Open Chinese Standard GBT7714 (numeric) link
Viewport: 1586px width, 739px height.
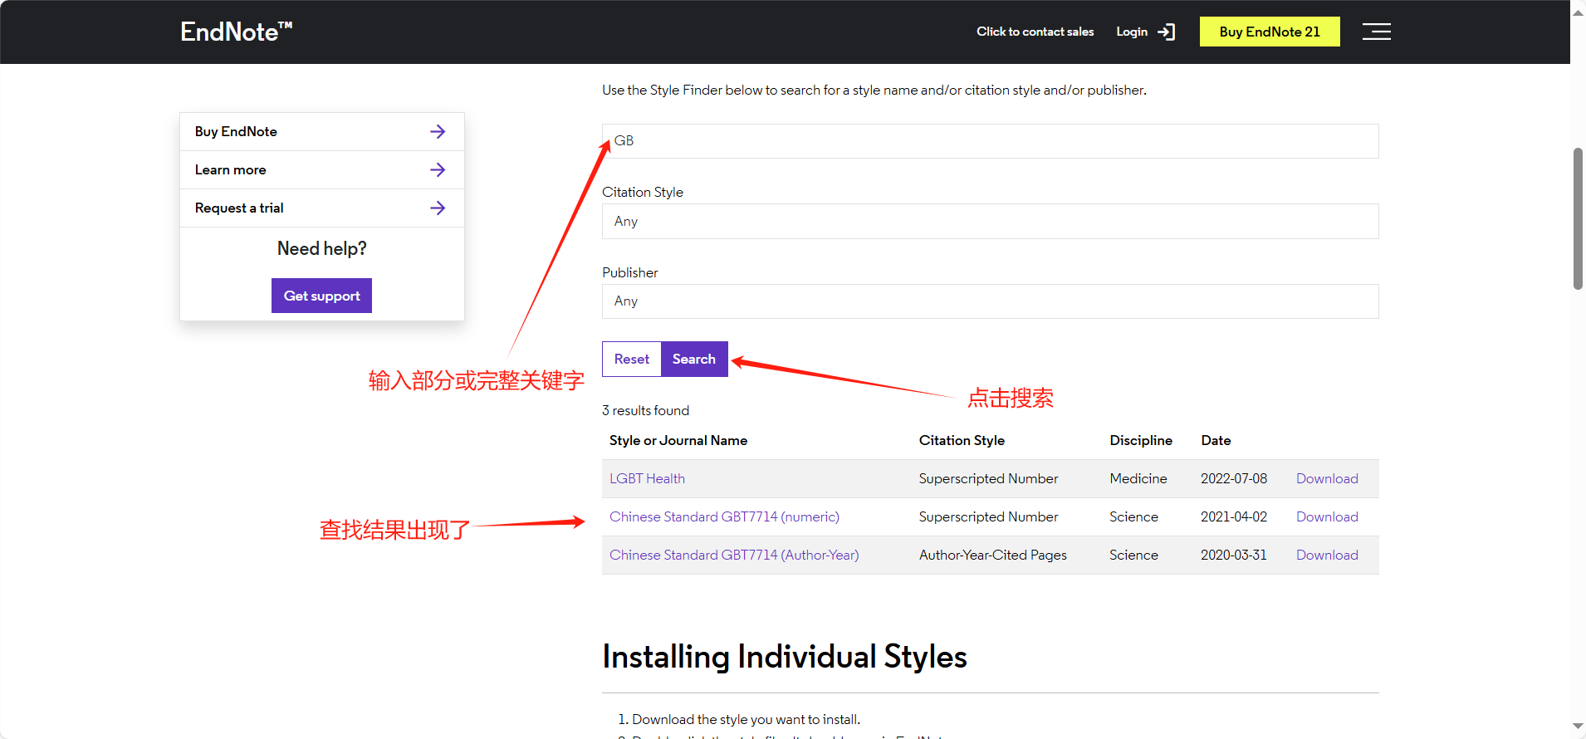(724, 516)
